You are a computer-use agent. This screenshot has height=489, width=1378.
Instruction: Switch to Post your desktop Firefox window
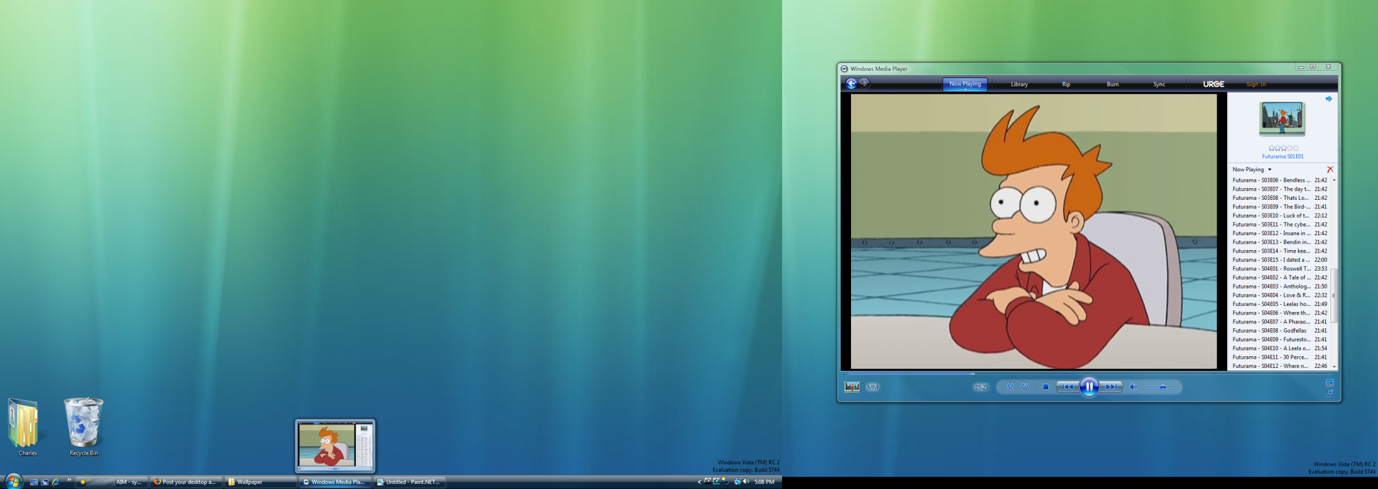click(186, 482)
